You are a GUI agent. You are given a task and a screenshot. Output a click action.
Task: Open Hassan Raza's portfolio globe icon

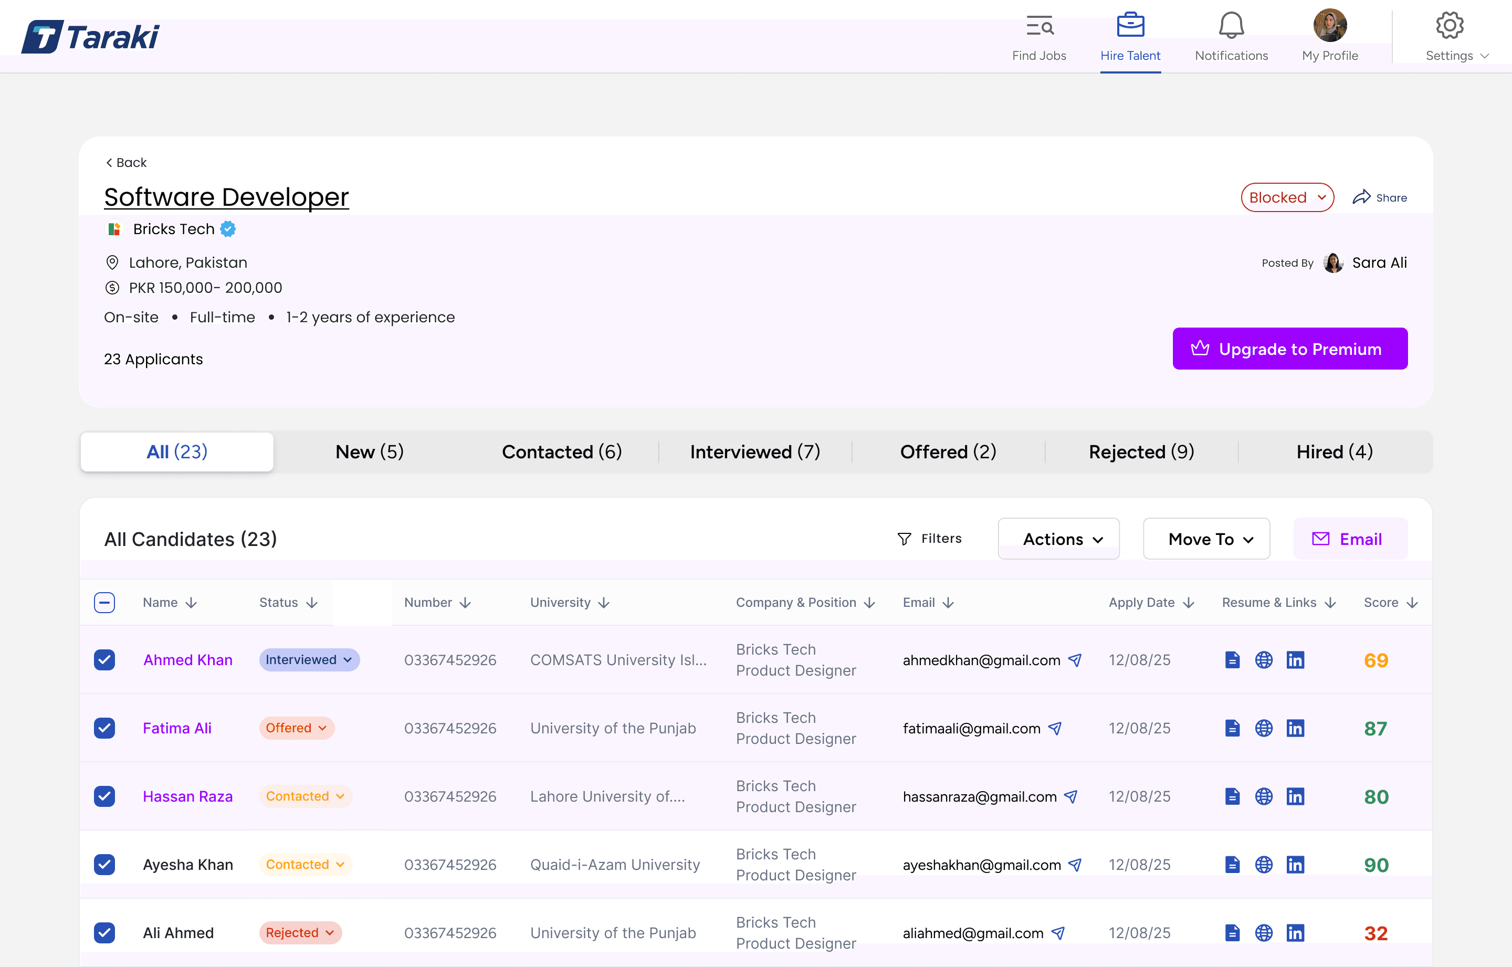[1264, 796]
